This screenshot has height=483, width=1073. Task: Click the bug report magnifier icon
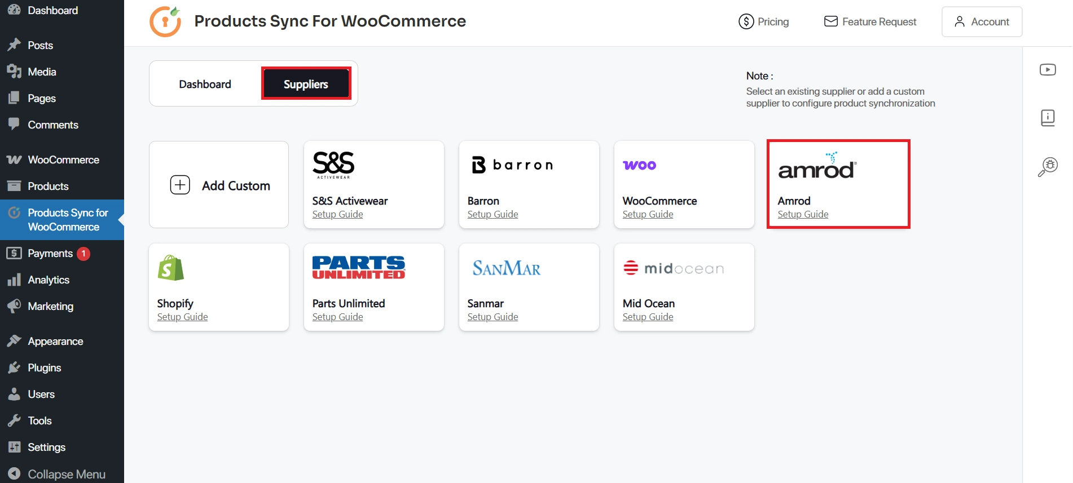(1048, 166)
